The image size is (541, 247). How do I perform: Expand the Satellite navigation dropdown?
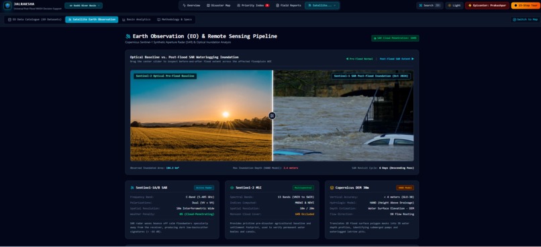(x=322, y=5)
